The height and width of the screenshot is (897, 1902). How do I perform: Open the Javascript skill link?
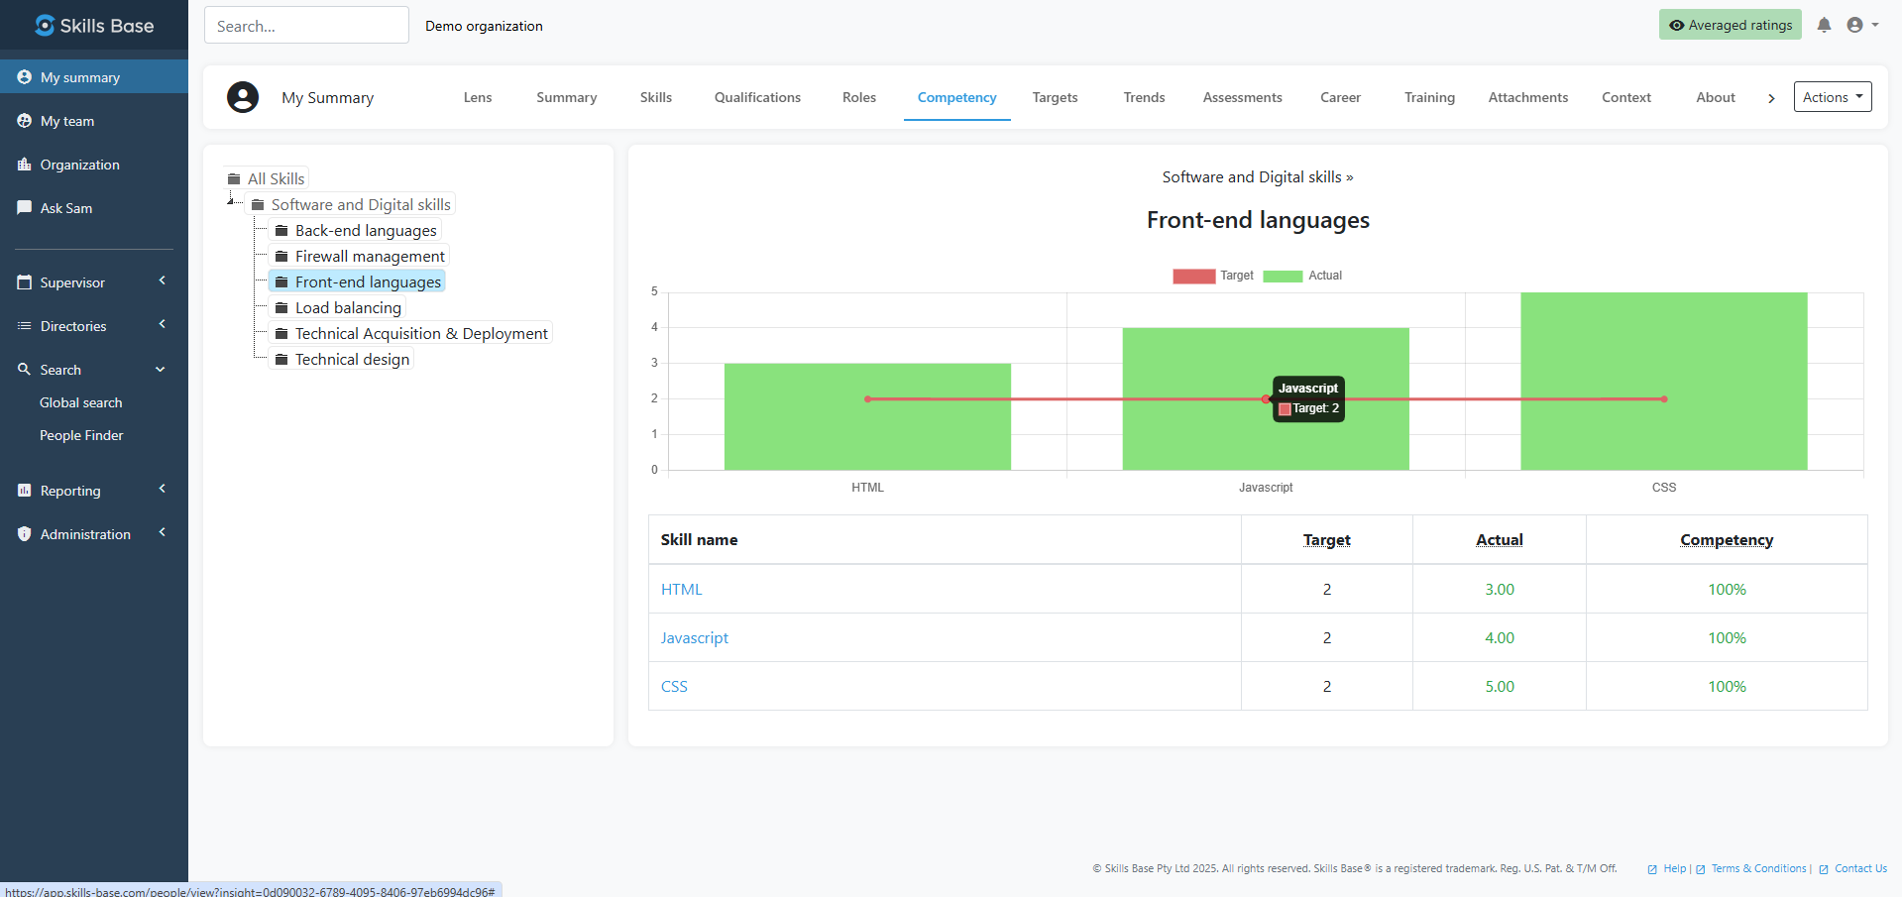click(x=694, y=637)
